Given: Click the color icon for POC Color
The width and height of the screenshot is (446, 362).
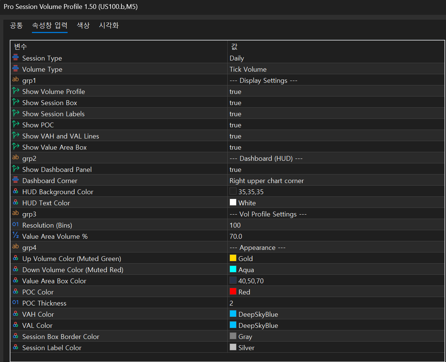Looking at the screenshot, I should (x=16, y=291).
